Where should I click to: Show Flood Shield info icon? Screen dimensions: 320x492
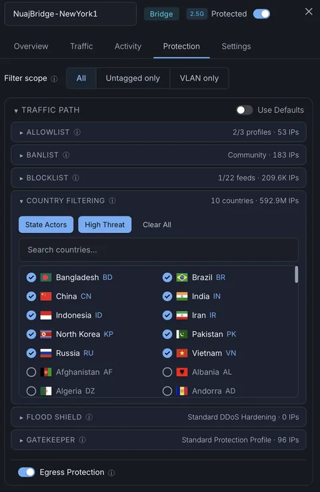point(89,417)
